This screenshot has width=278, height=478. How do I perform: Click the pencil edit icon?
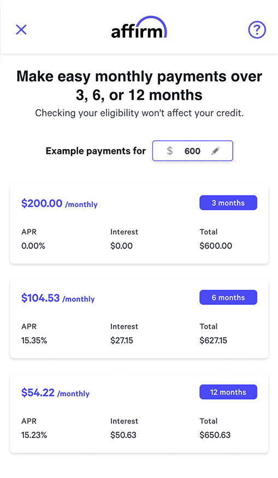pyautogui.click(x=216, y=151)
